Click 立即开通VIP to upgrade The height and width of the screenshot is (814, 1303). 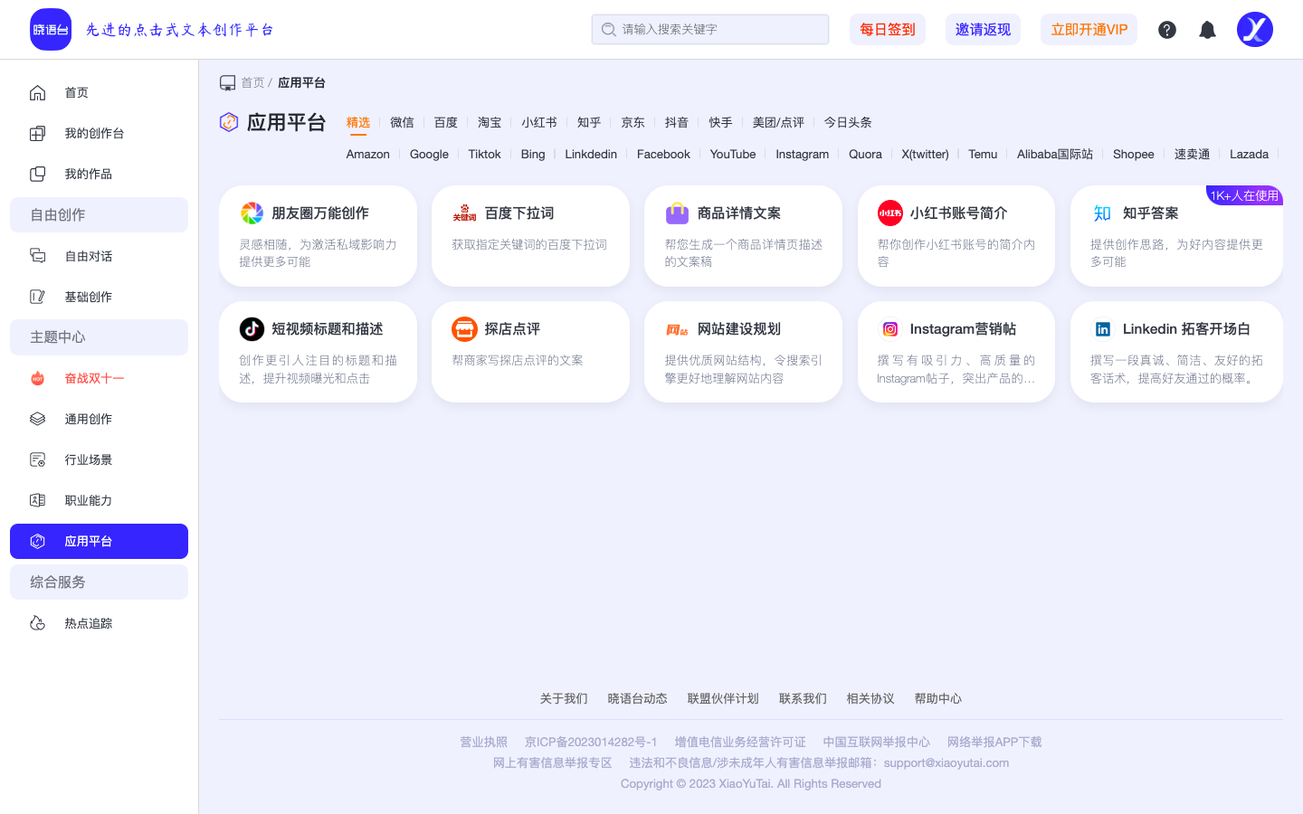[x=1089, y=29]
